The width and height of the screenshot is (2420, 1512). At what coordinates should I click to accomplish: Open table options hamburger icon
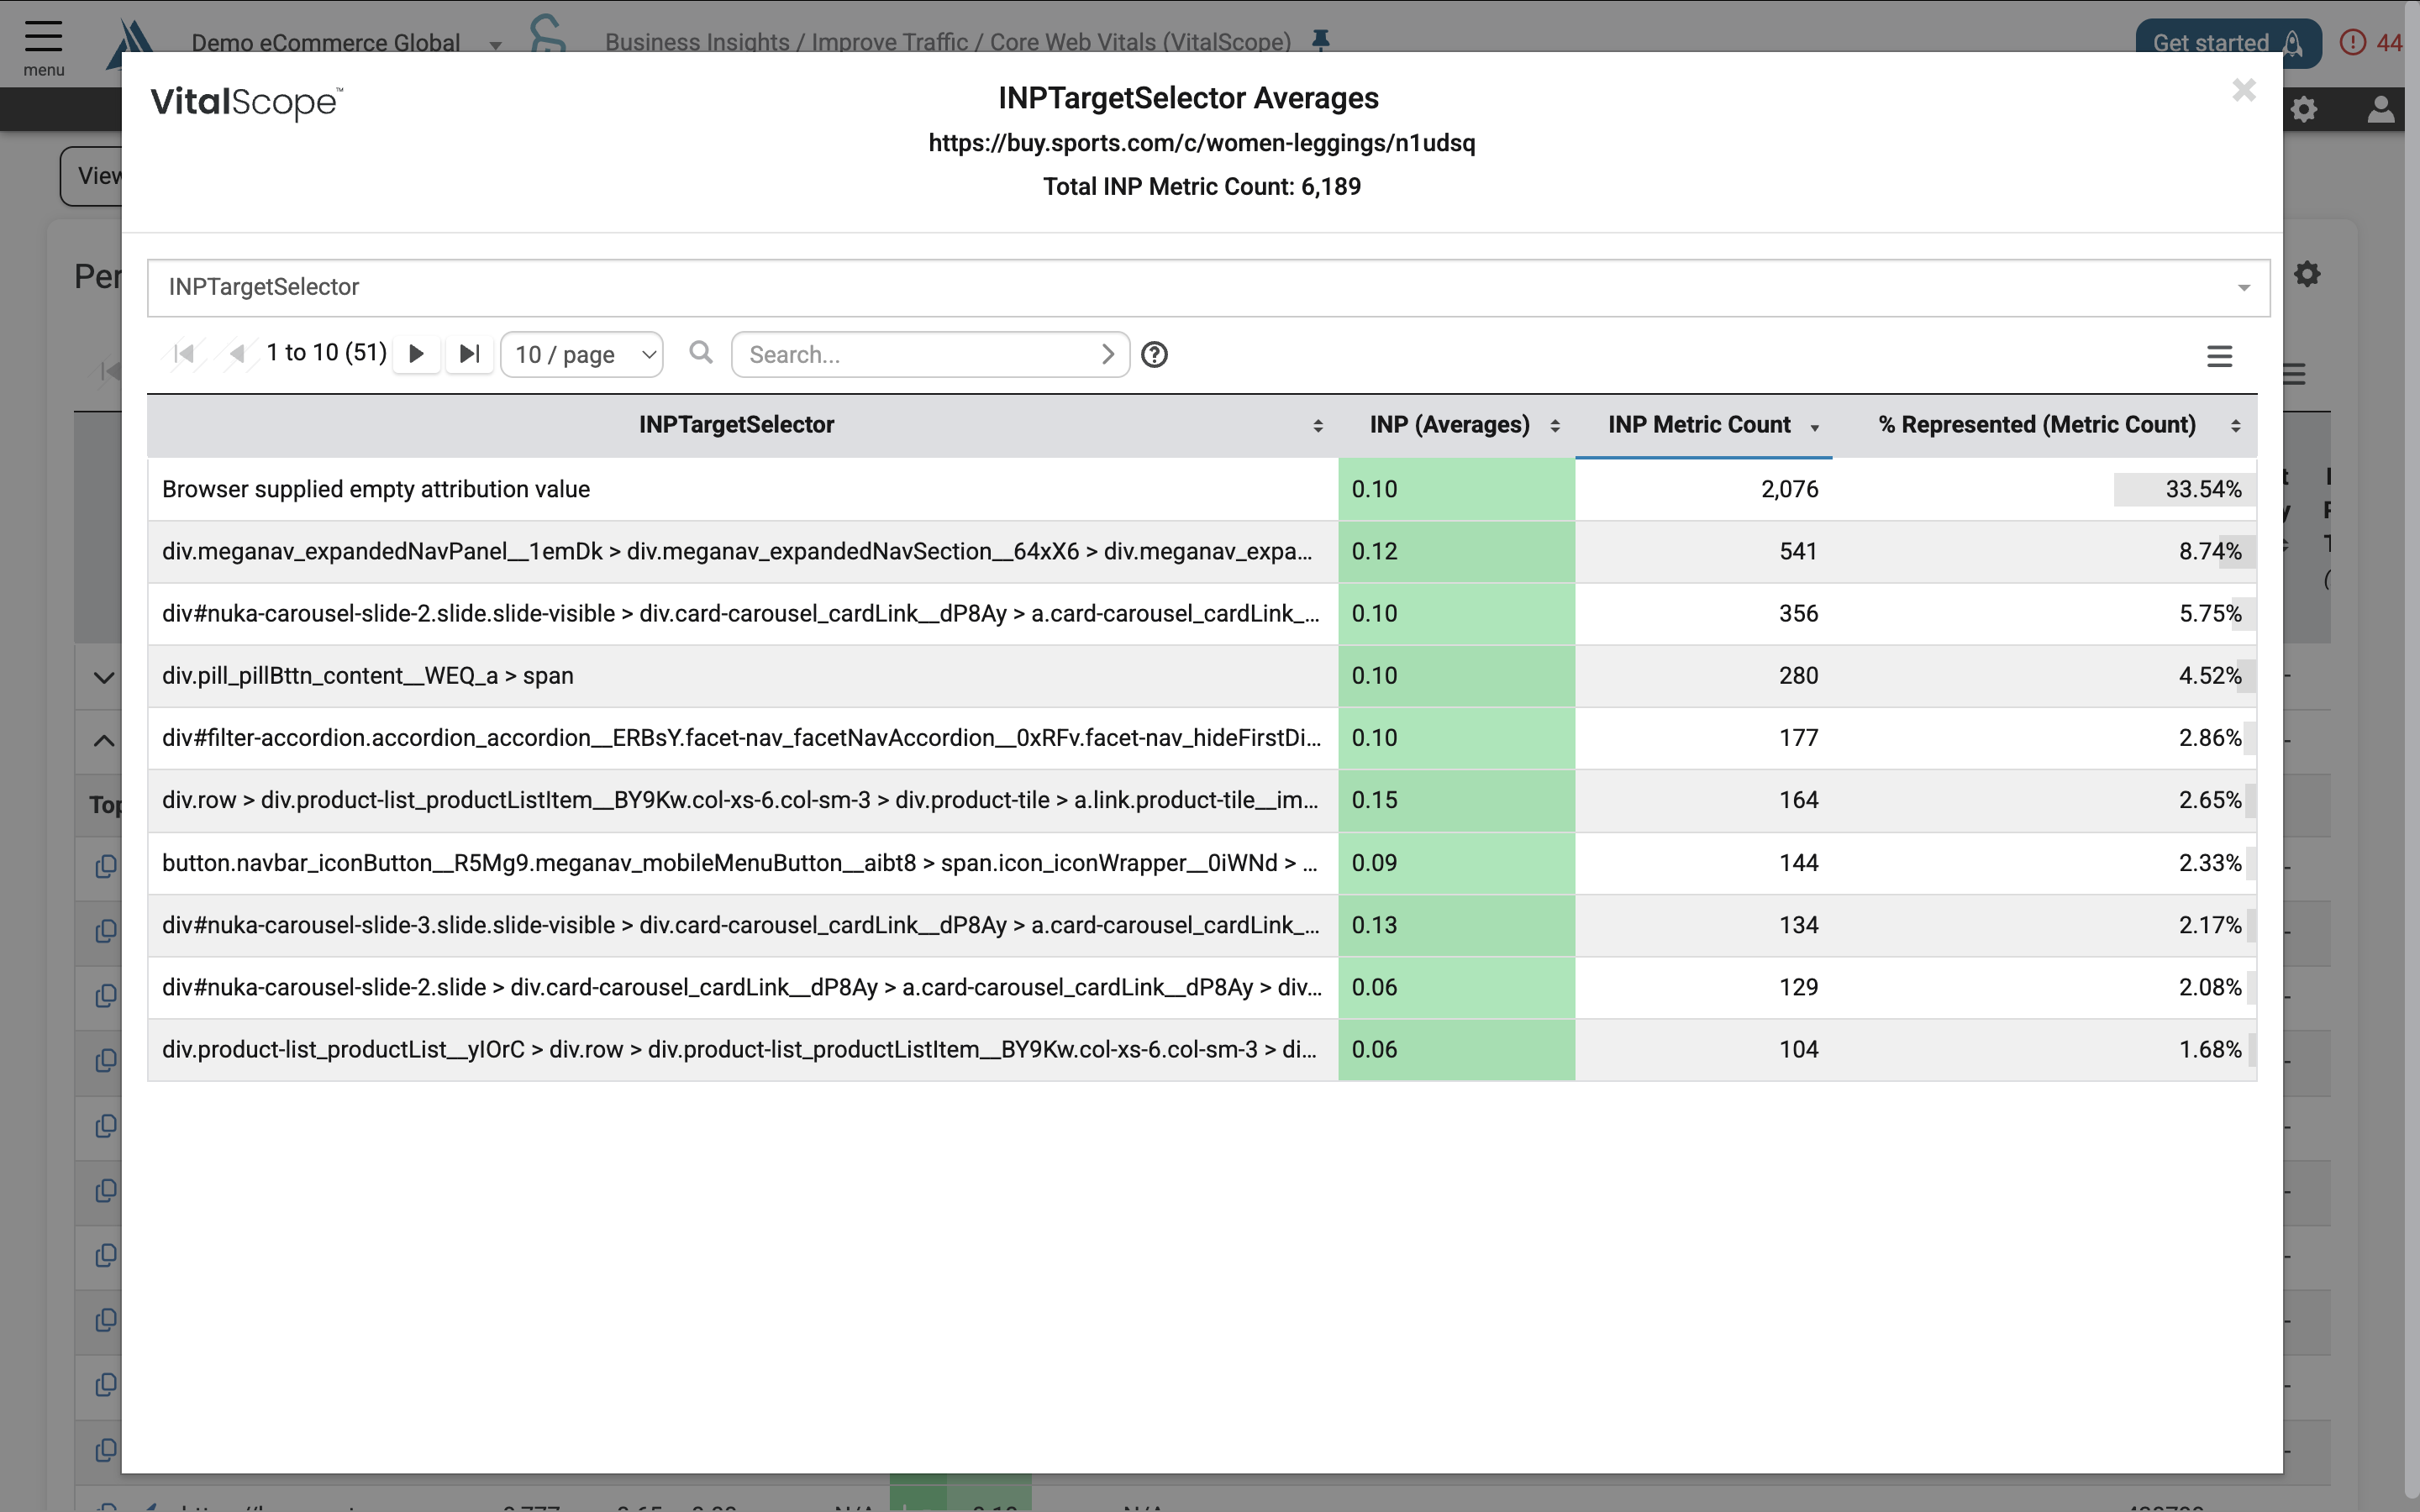point(2219,356)
